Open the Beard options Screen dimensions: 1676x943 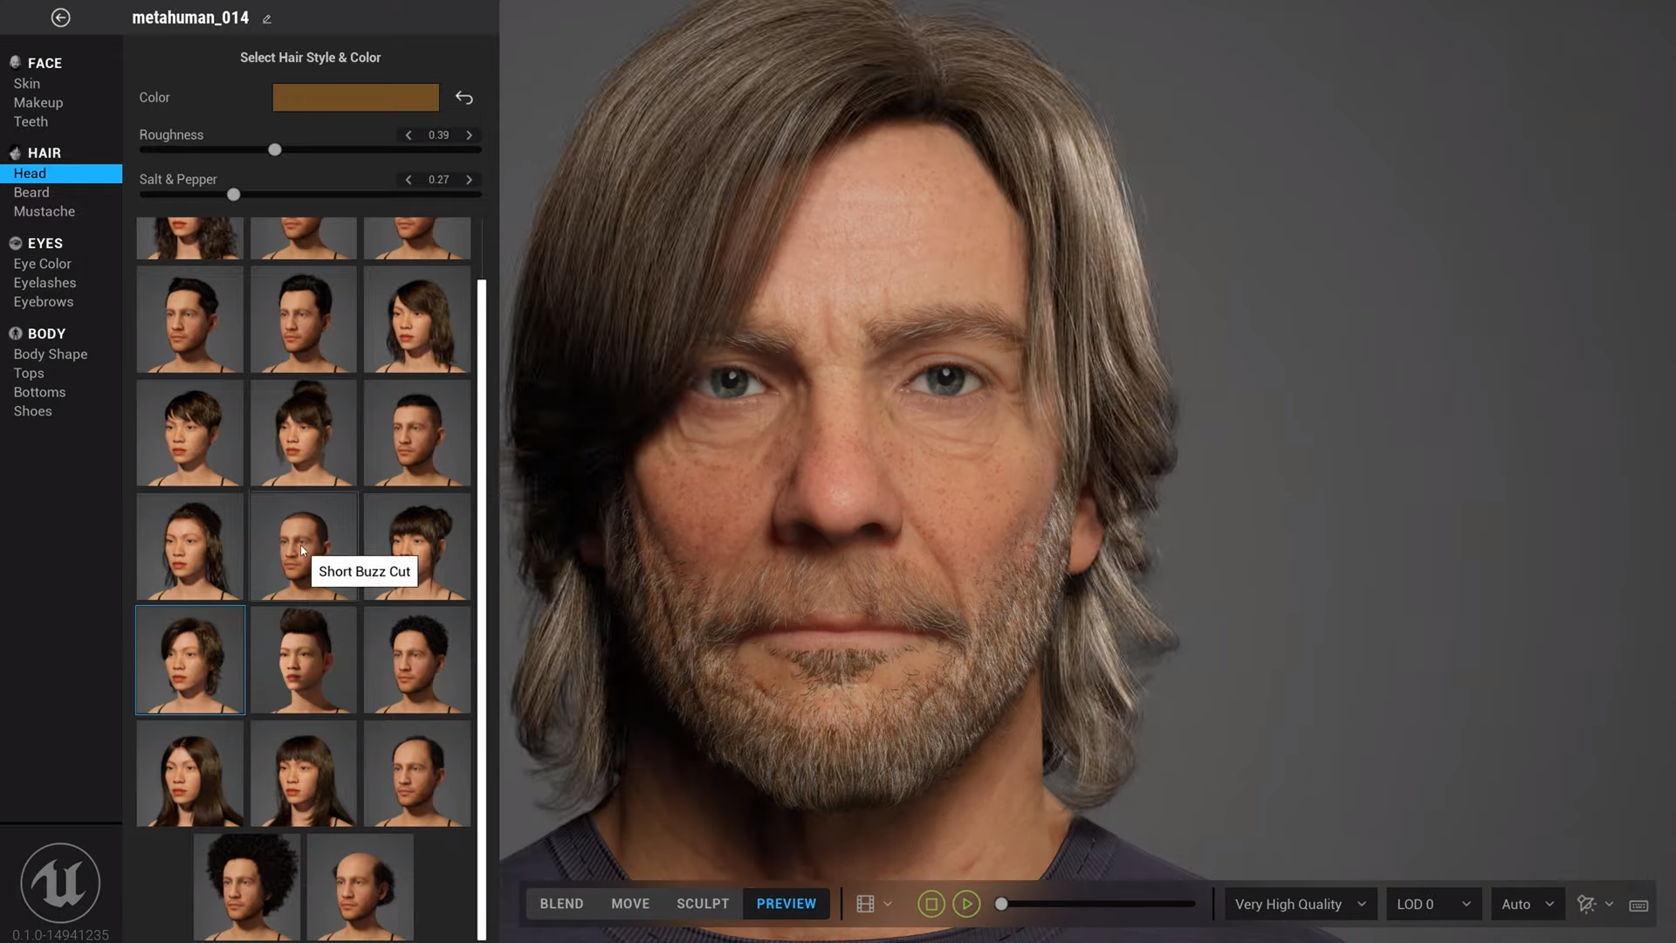[x=31, y=193]
